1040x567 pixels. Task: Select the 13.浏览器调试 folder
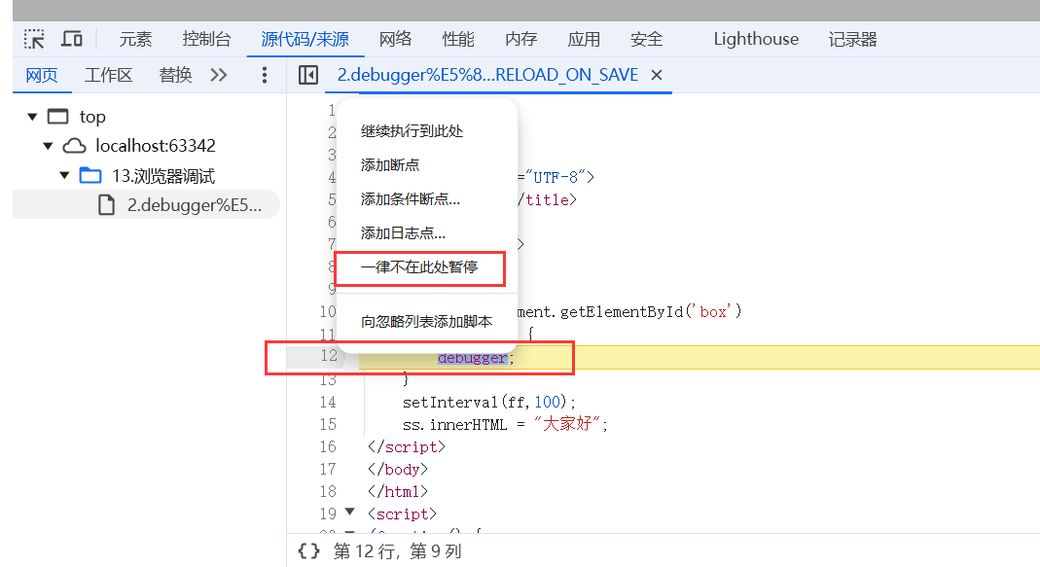(x=163, y=176)
